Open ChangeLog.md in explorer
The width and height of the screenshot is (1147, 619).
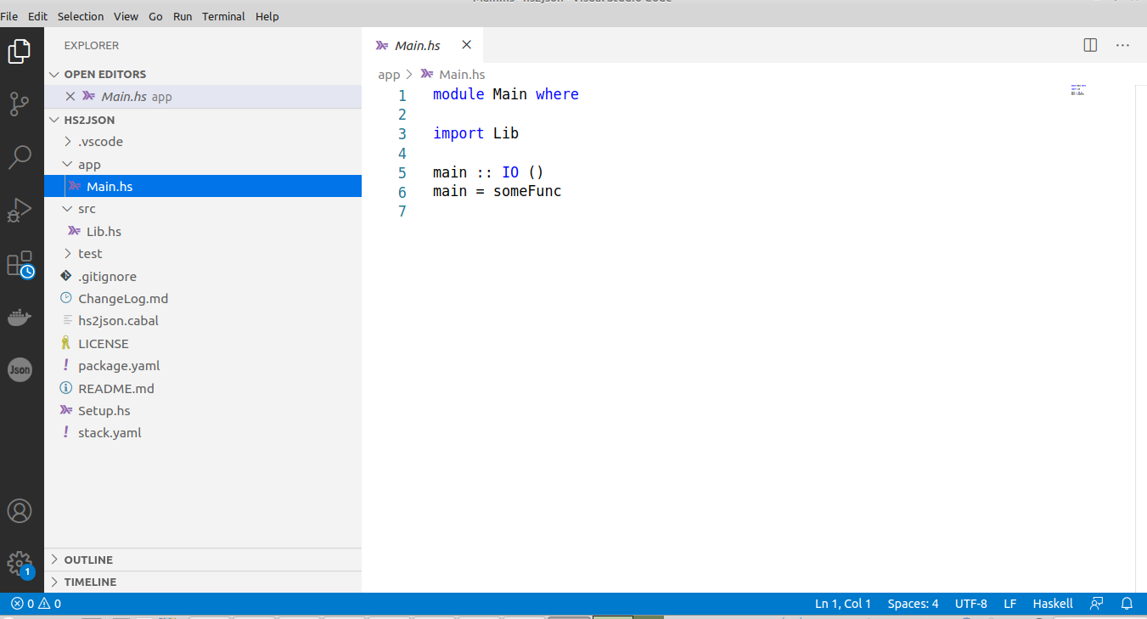(203, 299)
